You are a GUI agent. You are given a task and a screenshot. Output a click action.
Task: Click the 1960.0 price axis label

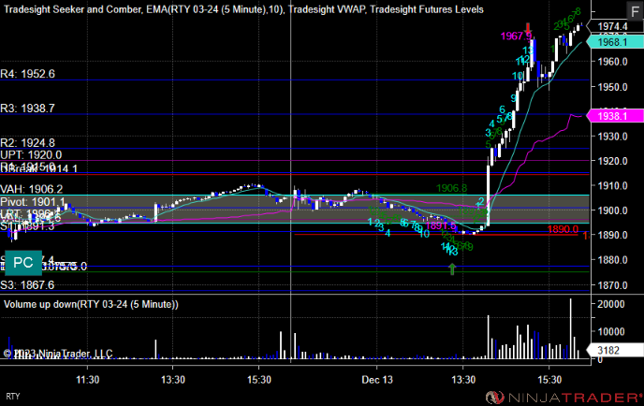612,62
